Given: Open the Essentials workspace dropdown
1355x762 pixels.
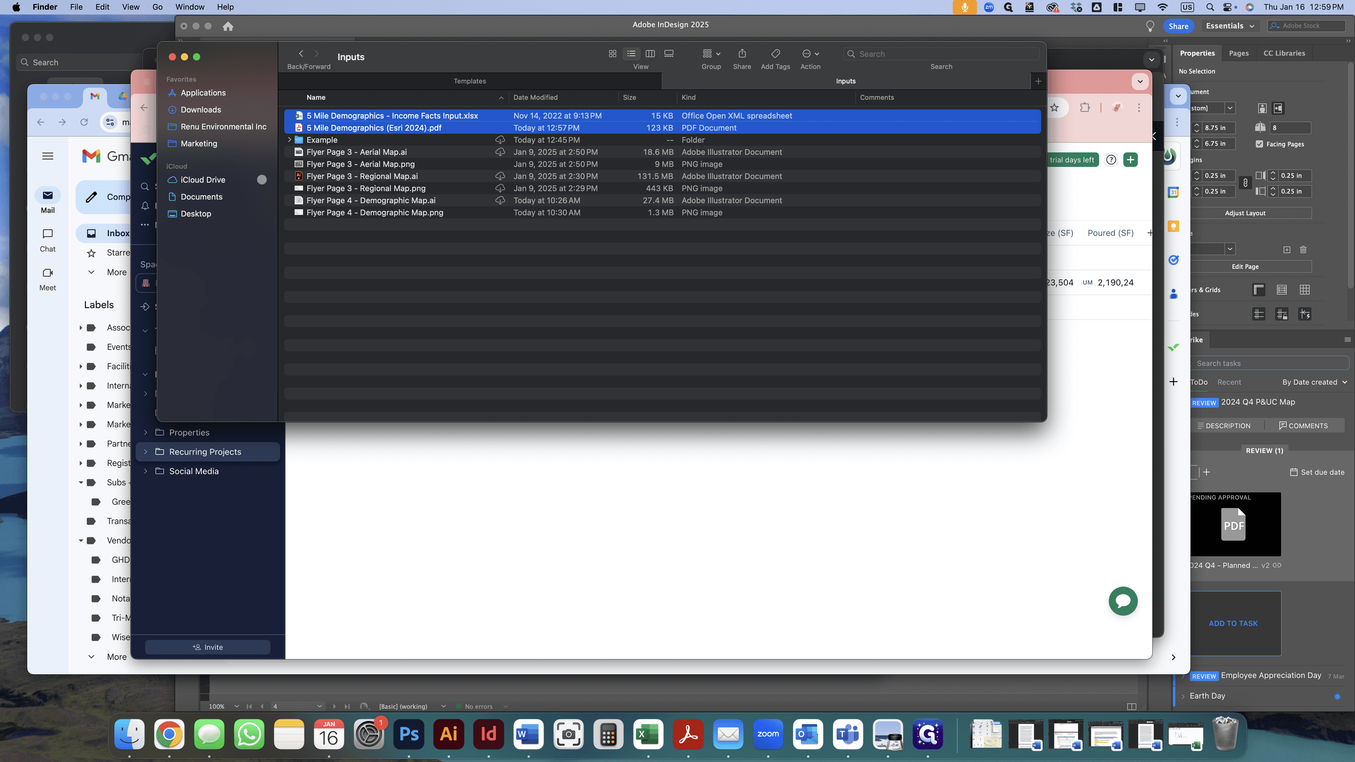Looking at the screenshot, I should 1230,26.
